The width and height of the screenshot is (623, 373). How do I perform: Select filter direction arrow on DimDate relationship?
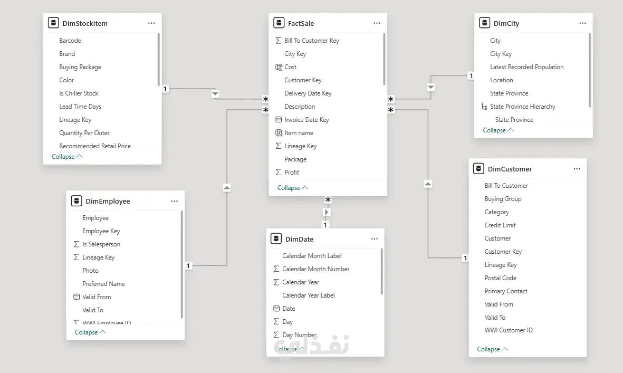point(327,212)
